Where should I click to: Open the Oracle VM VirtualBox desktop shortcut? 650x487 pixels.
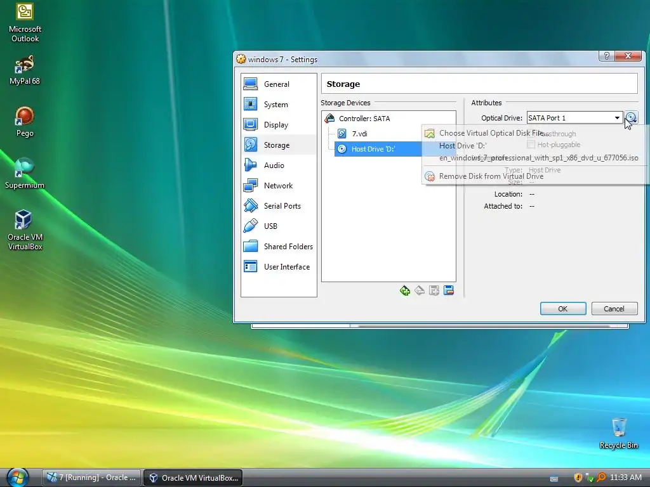[x=25, y=230]
